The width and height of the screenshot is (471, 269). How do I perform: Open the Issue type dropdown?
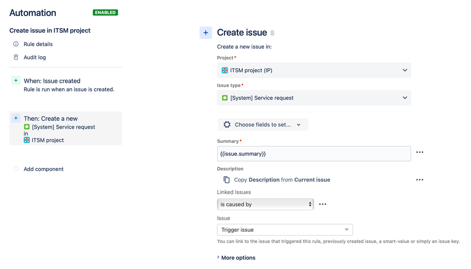point(314,98)
